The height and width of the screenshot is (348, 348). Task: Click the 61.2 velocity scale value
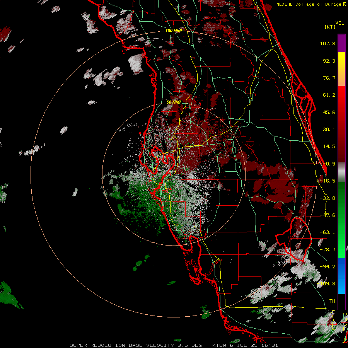click(x=329, y=95)
